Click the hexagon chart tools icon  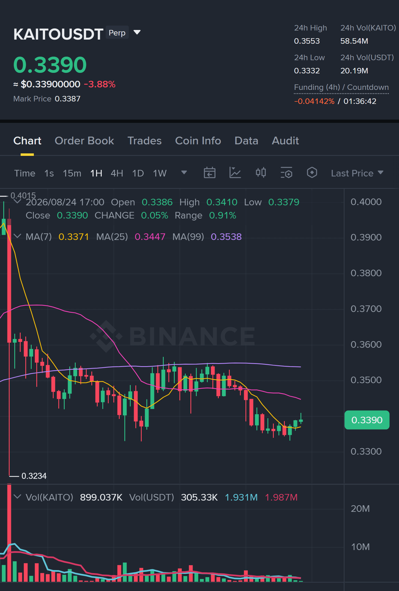click(x=312, y=173)
